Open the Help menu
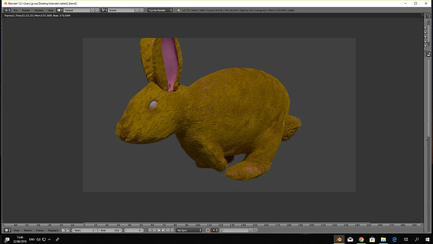 pos(51,10)
